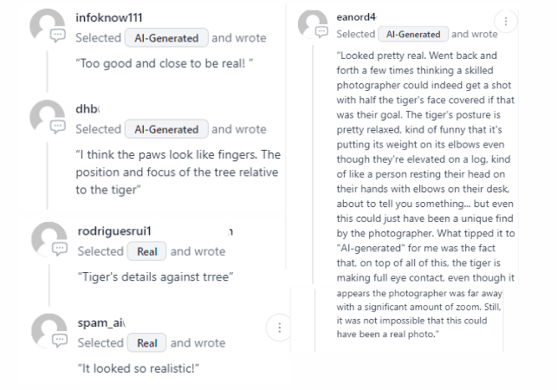Viewport: 557px width, 390px height.
Task: Open the spam_ai username link
Action: pyautogui.click(x=101, y=322)
